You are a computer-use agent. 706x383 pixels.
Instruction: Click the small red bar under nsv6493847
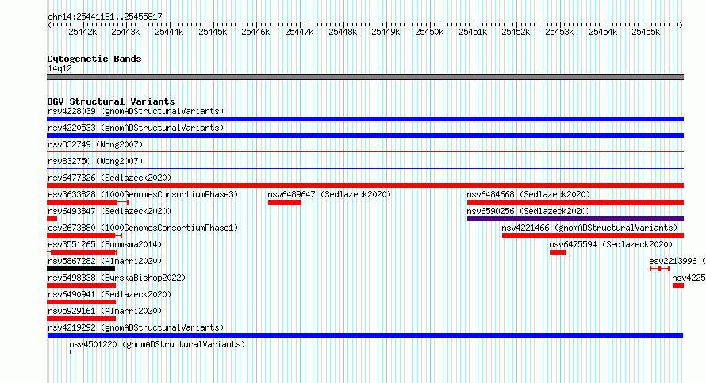[52, 219]
